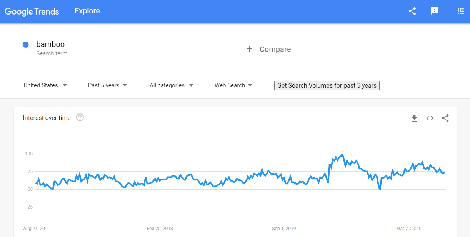Click the plus icon next to Compare
This screenshot has height=237, width=470.
click(x=249, y=49)
